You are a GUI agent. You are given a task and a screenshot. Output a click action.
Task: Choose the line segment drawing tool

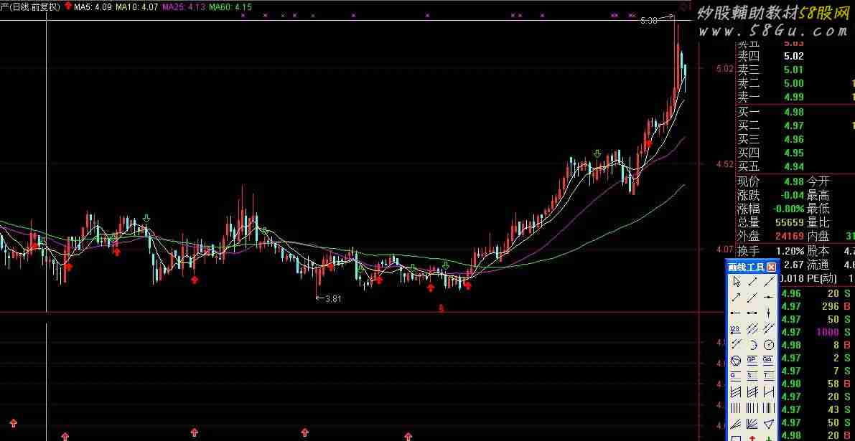click(752, 282)
